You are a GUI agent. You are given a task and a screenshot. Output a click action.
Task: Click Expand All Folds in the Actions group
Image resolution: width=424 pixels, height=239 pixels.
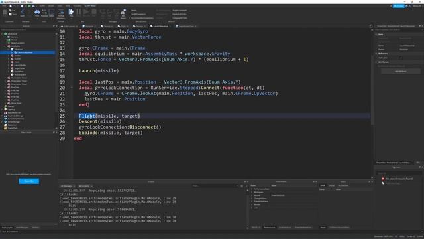click(180, 14)
